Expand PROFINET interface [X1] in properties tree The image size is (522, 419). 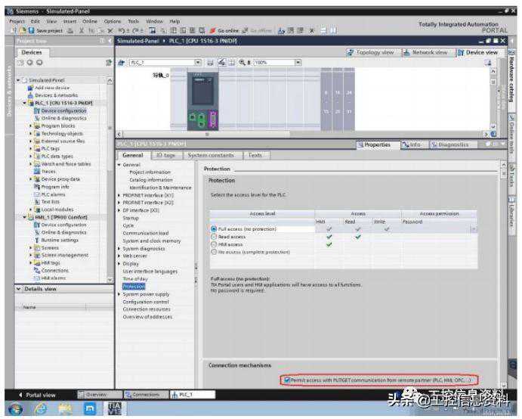click(x=119, y=194)
